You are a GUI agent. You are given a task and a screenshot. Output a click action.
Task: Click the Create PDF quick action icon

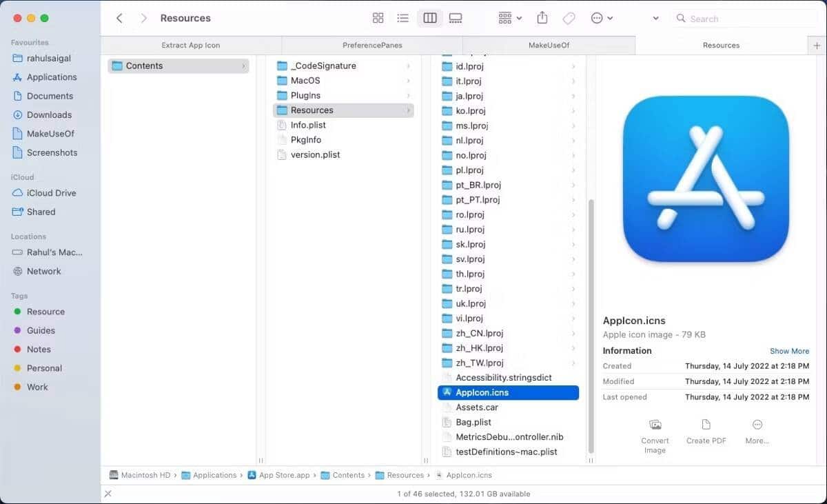(706, 424)
